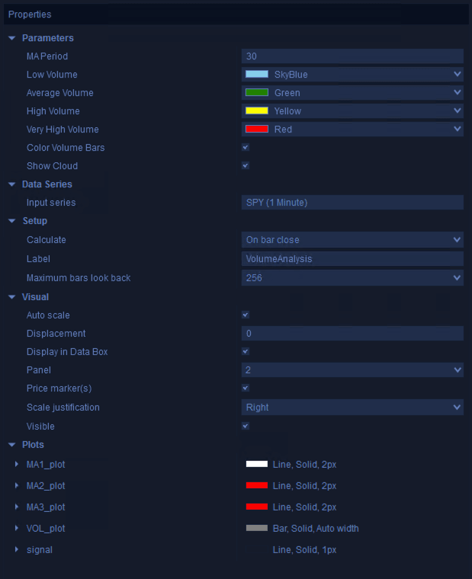Click the Input series SPY field
The height and width of the screenshot is (579, 472).
[352, 203]
